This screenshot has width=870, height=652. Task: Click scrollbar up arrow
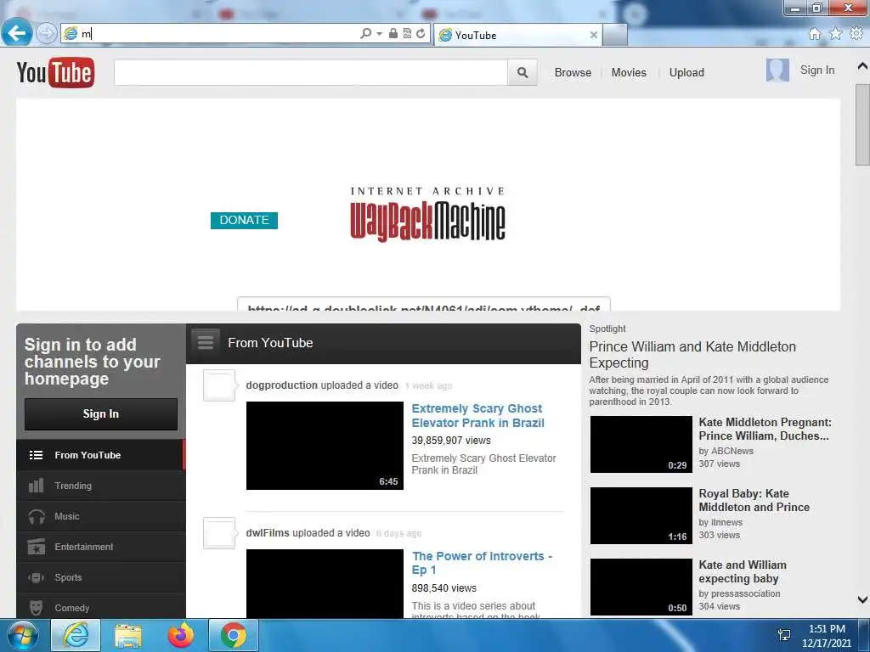click(862, 66)
